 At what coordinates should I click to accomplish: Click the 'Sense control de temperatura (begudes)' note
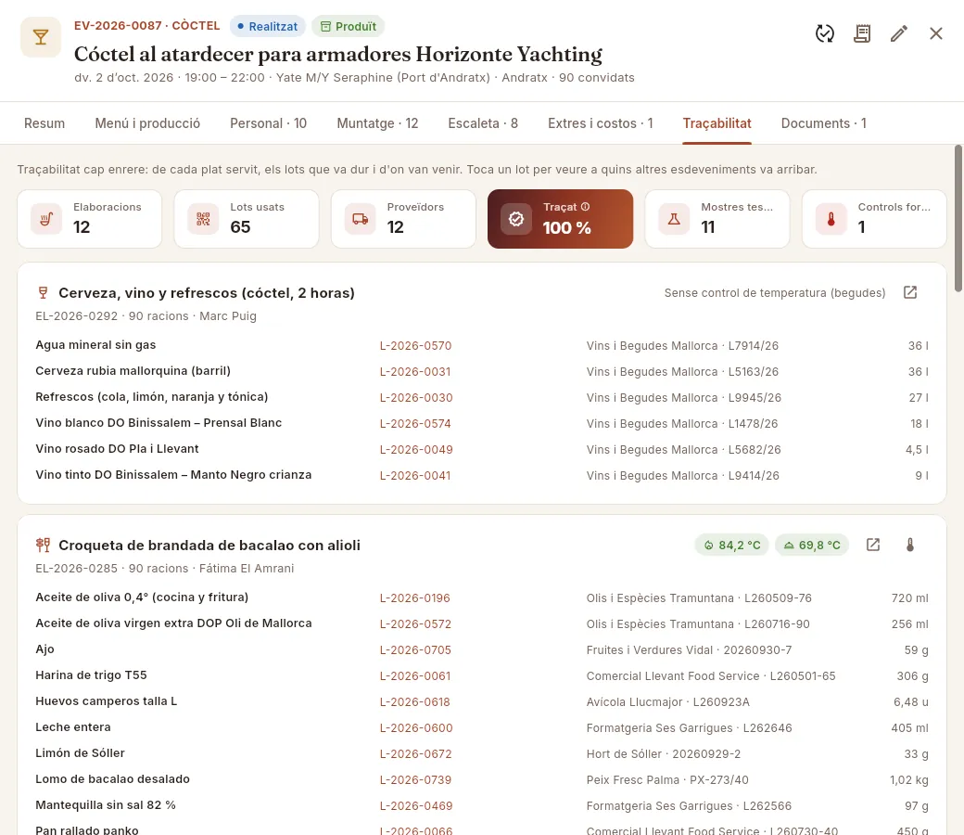pos(775,293)
